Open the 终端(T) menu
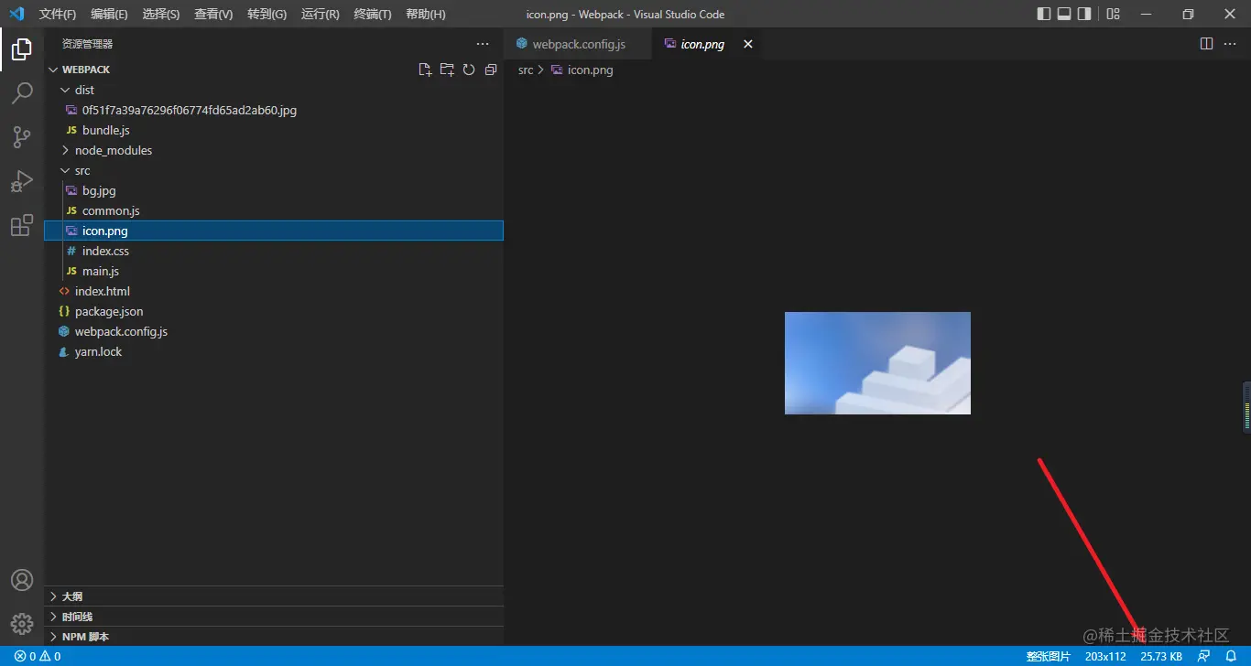Screen dimensions: 1251x666 pyautogui.click(x=373, y=14)
